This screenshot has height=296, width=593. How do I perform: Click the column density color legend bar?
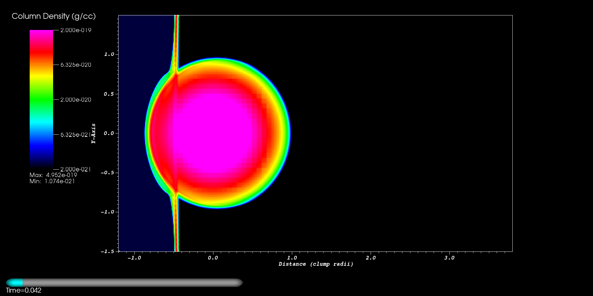(41, 99)
